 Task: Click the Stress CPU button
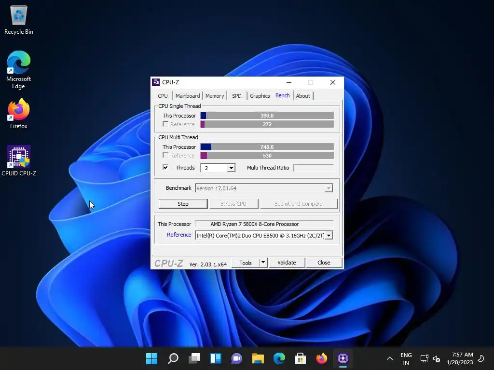tap(233, 204)
